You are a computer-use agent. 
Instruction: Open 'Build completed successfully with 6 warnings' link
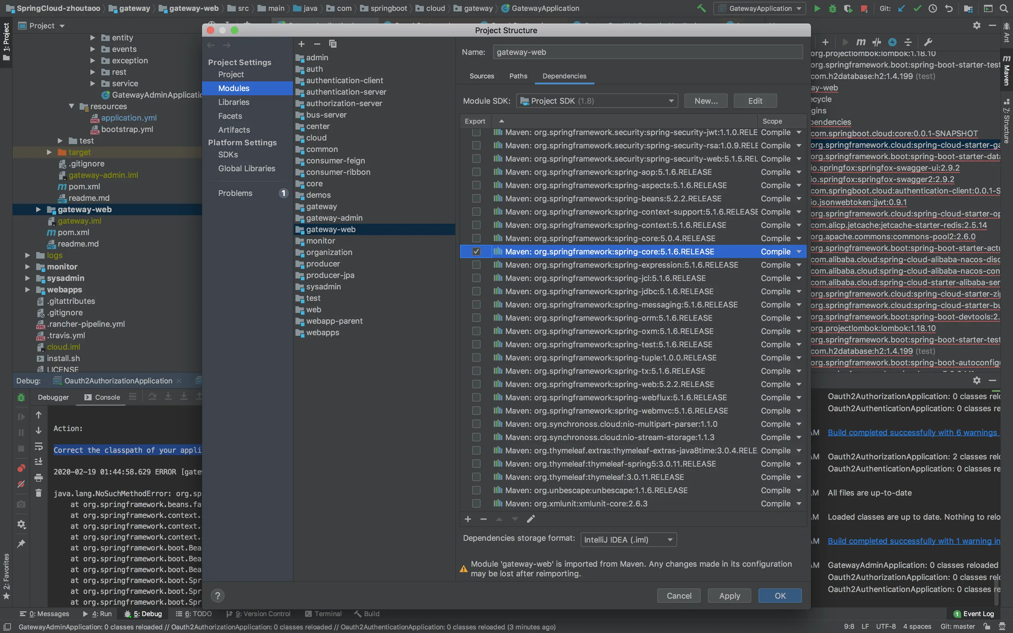pos(913,432)
